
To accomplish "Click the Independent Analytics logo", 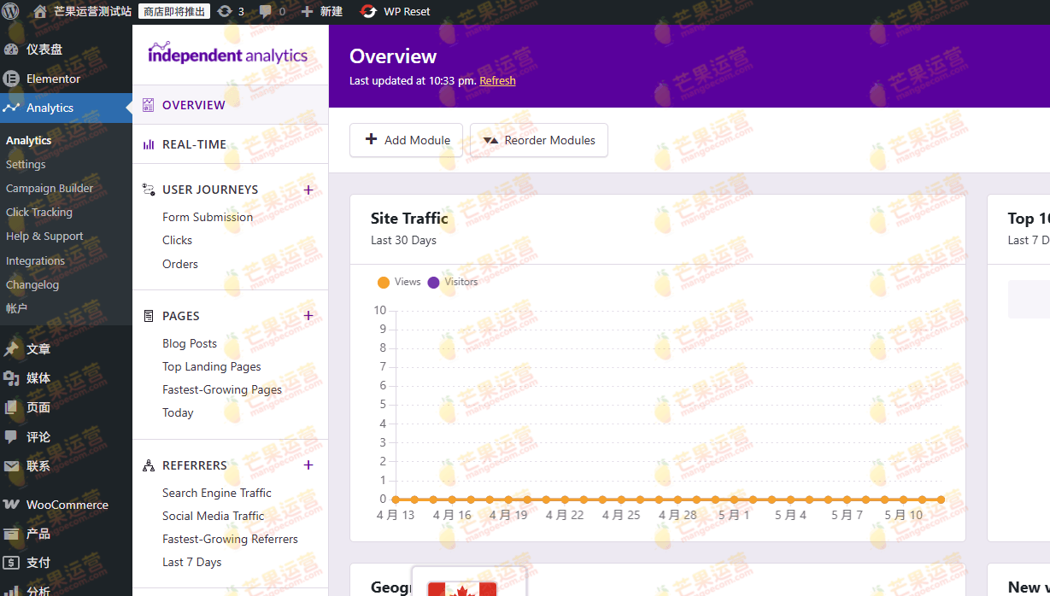I will (x=228, y=53).
